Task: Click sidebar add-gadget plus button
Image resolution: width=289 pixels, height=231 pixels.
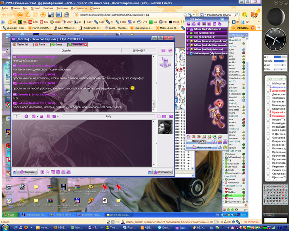Action: [x=276, y=3]
